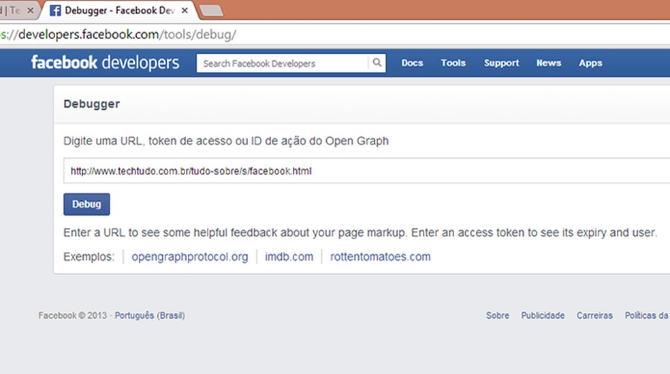
Task: Open a new browser tab
Action: (x=212, y=10)
